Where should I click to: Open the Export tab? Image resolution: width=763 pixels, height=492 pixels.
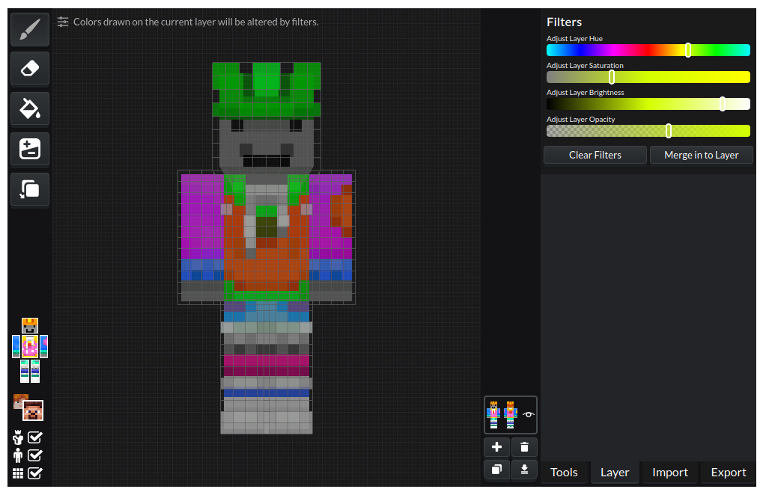point(728,472)
